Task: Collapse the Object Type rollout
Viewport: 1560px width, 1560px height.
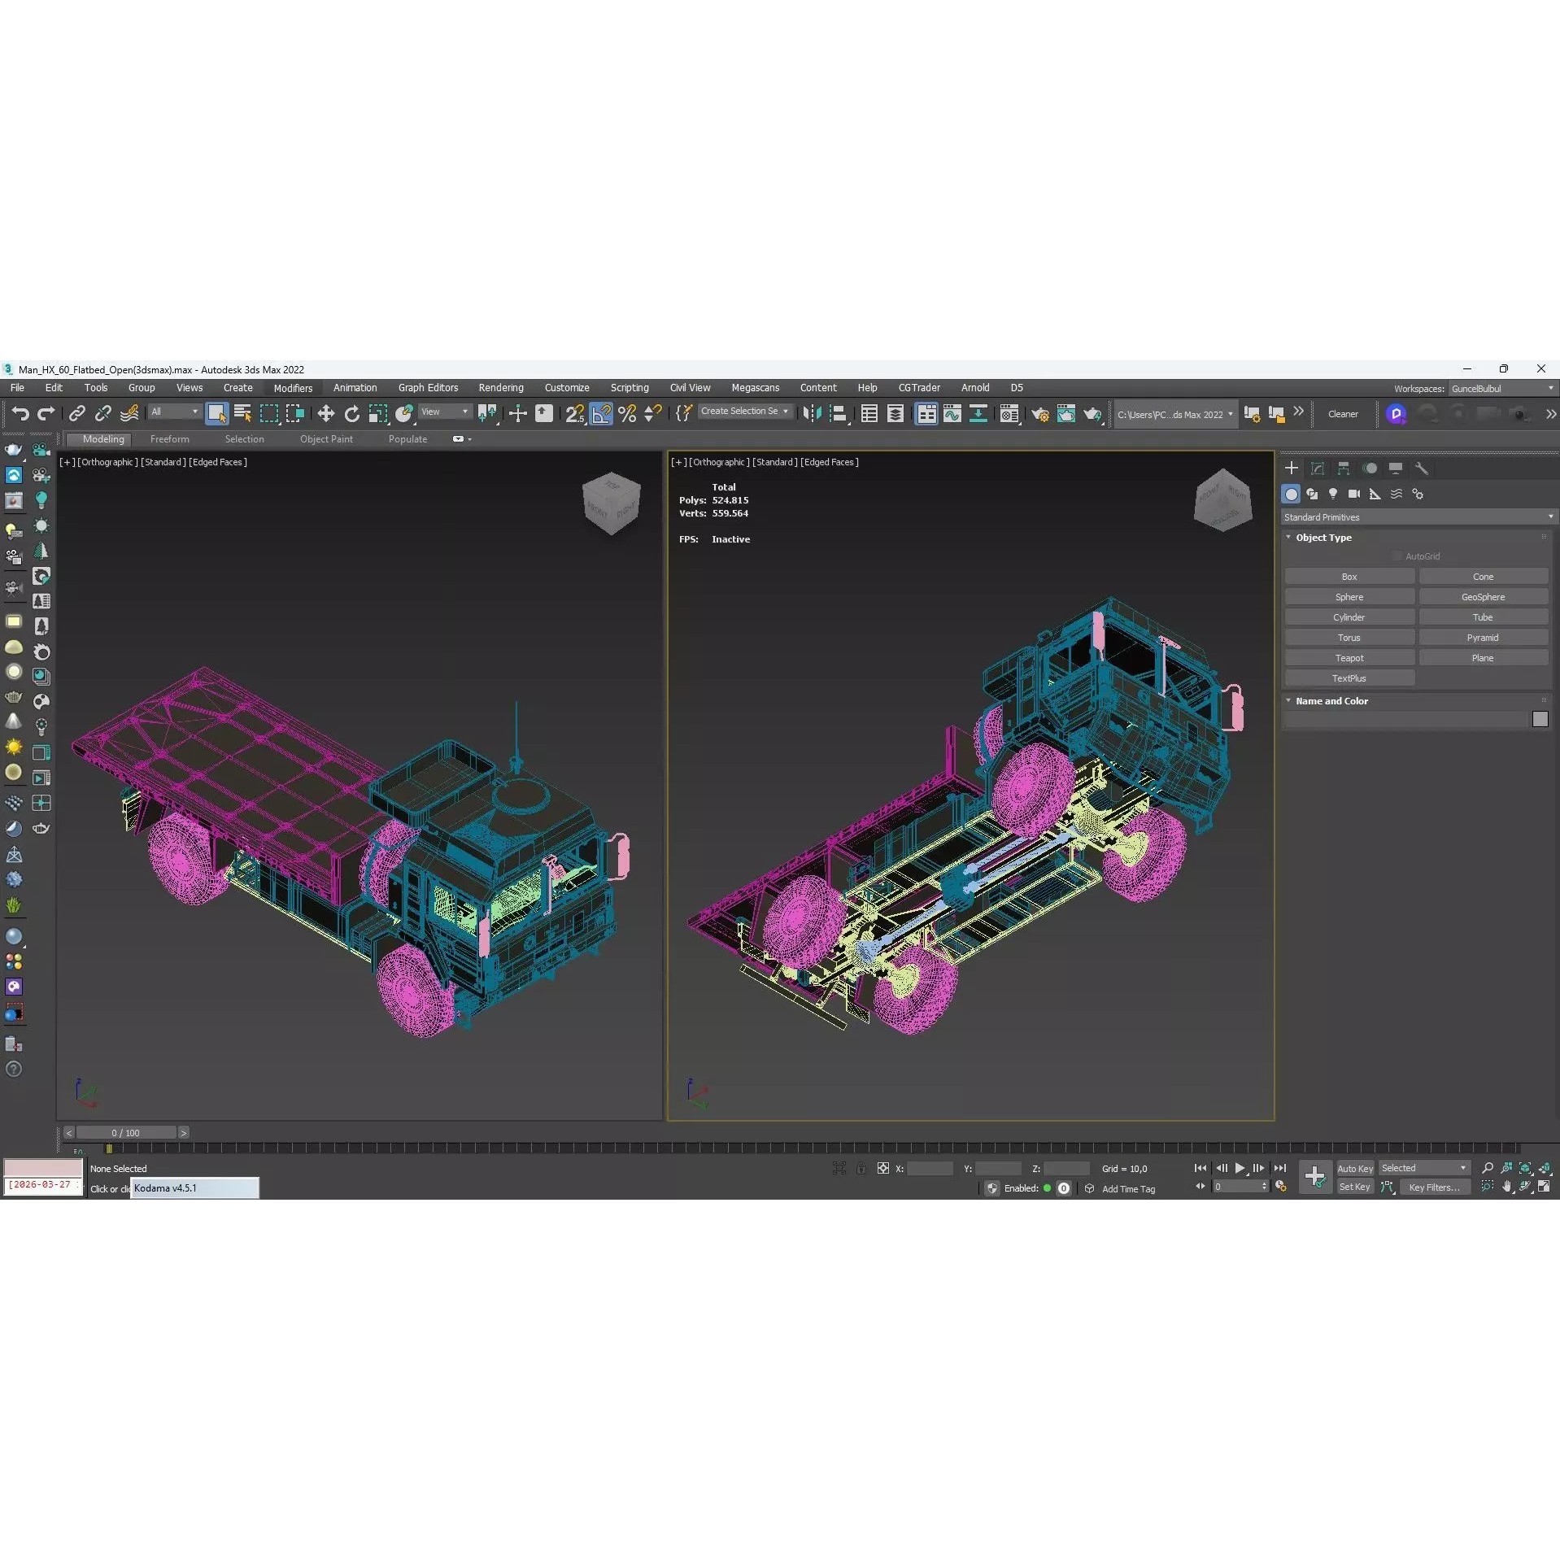Action: pyautogui.click(x=1288, y=538)
